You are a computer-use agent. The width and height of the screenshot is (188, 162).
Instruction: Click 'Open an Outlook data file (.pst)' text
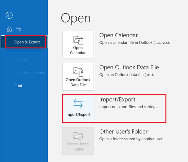pyautogui.click(x=127, y=75)
